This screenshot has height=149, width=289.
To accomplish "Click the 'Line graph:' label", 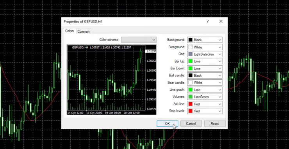I will tap(177, 90).
